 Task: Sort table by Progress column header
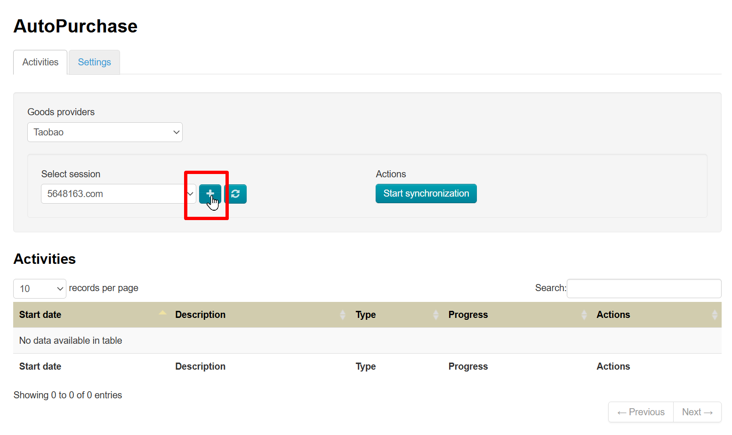(468, 315)
